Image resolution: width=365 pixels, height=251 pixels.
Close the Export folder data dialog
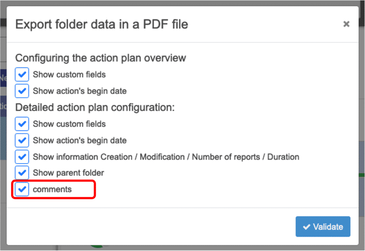pyautogui.click(x=346, y=24)
